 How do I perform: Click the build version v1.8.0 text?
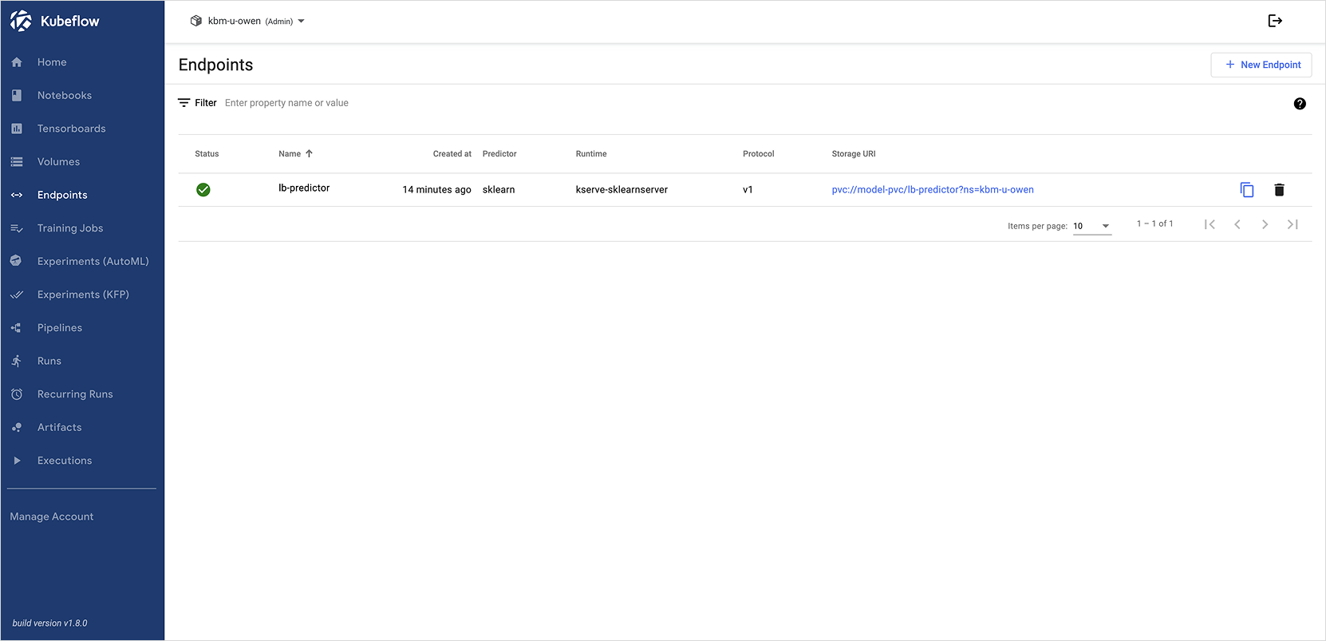(x=49, y=623)
